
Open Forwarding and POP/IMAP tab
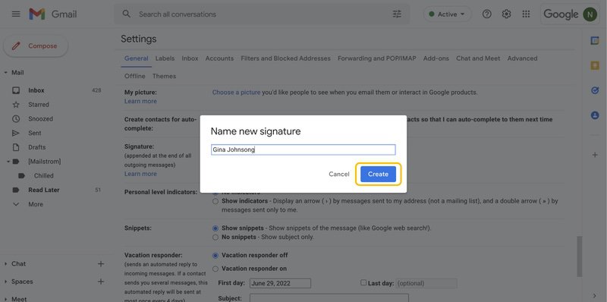(x=377, y=58)
